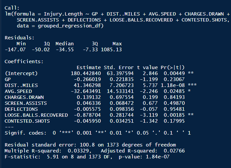231x168 pixels.
Task: Click the Max residual value 1085.13
Action: click(x=111, y=50)
